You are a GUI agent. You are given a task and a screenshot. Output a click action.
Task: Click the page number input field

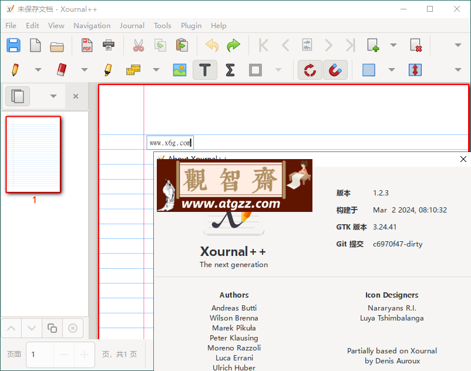(x=40, y=355)
